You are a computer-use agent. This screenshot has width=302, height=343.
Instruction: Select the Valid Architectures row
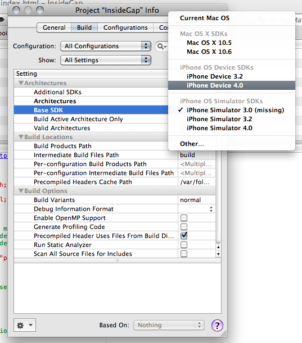pyautogui.click(x=91, y=128)
